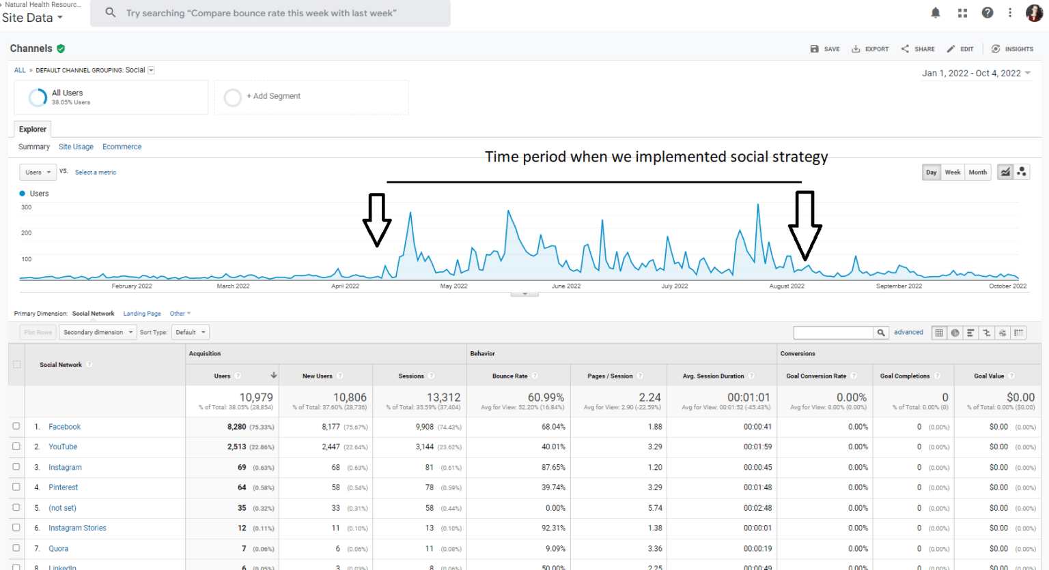Open the Users metric dropdown

(38, 172)
